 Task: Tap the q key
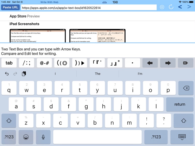click(9, 88)
